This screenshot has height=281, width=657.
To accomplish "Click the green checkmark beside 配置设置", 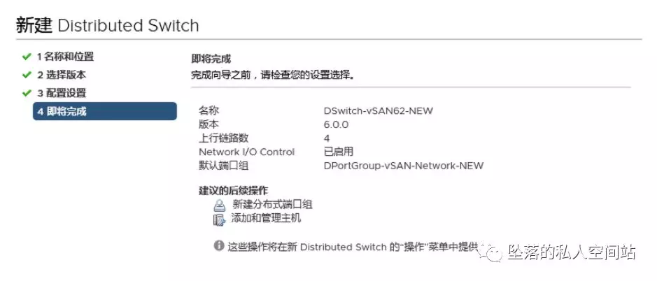I will 27,93.
